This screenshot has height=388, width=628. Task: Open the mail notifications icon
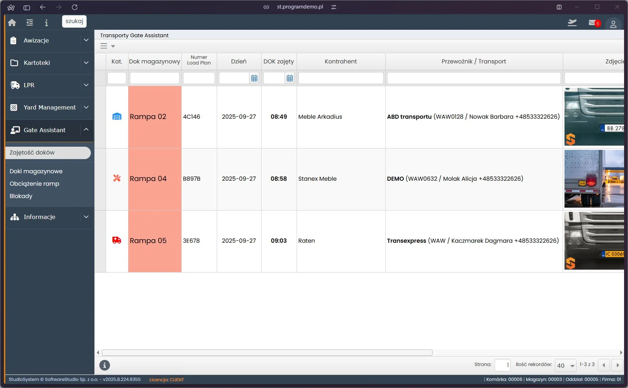click(593, 23)
